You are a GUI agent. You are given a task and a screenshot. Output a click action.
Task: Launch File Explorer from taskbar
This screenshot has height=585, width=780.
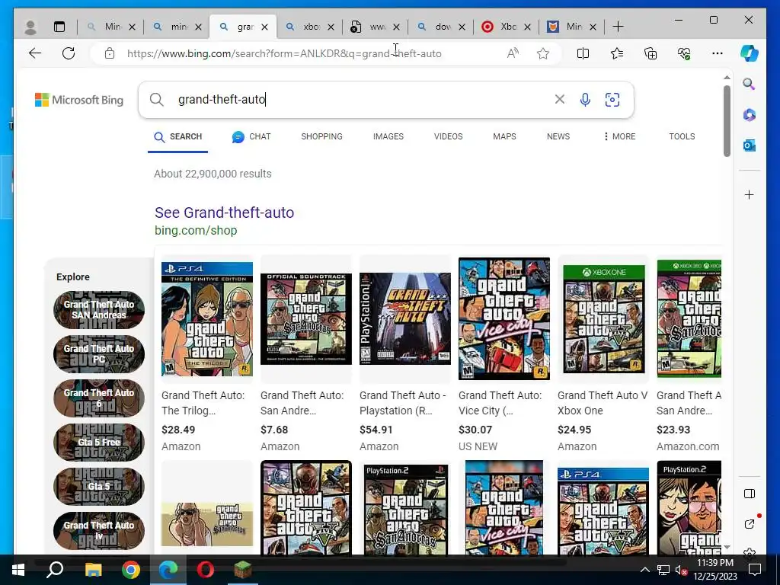(93, 570)
